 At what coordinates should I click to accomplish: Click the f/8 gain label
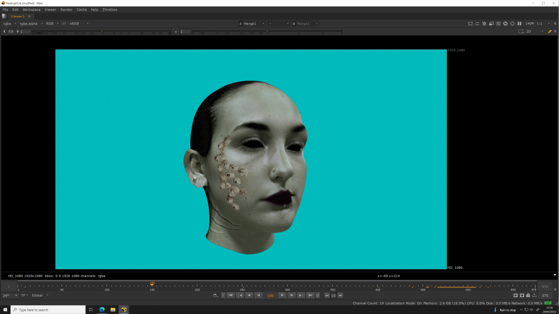coord(11,32)
